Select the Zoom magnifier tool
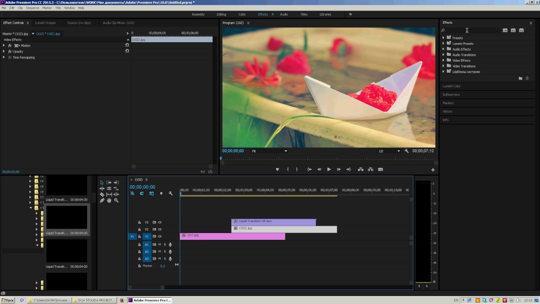The height and width of the screenshot is (304, 540). (116, 200)
